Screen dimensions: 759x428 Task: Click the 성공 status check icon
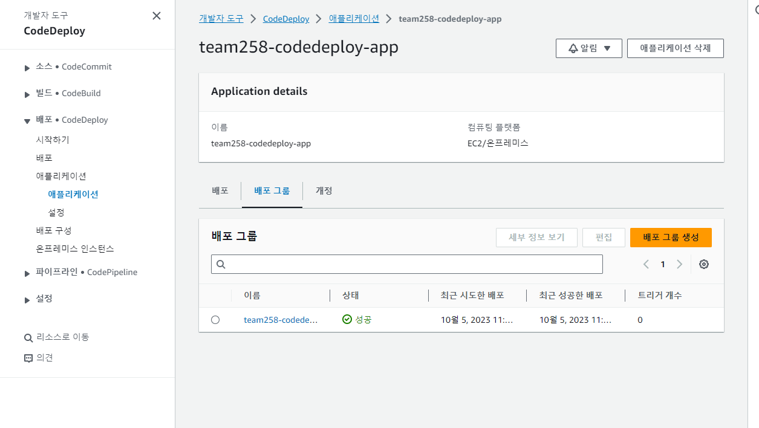point(347,319)
